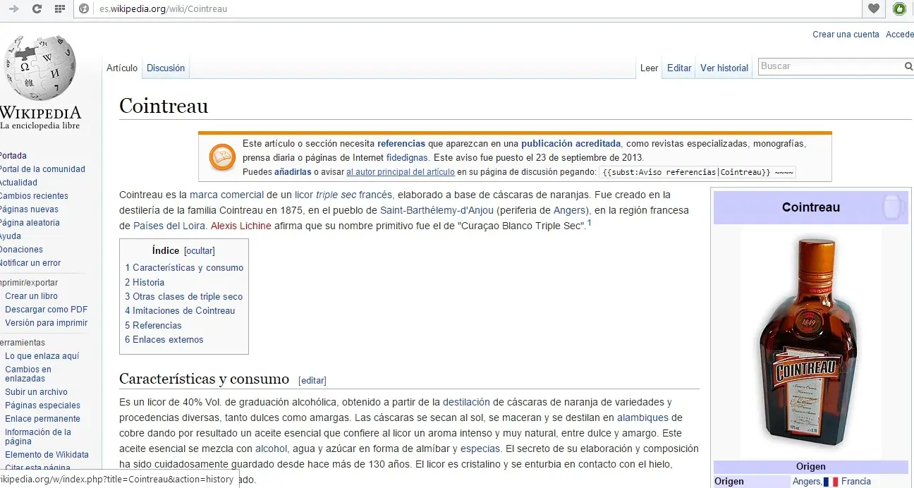Click the browser forward arrow
The width and height of the screenshot is (914, 488).
click(13, 9)
